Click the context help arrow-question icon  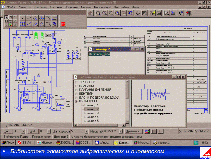click(181, 13)
